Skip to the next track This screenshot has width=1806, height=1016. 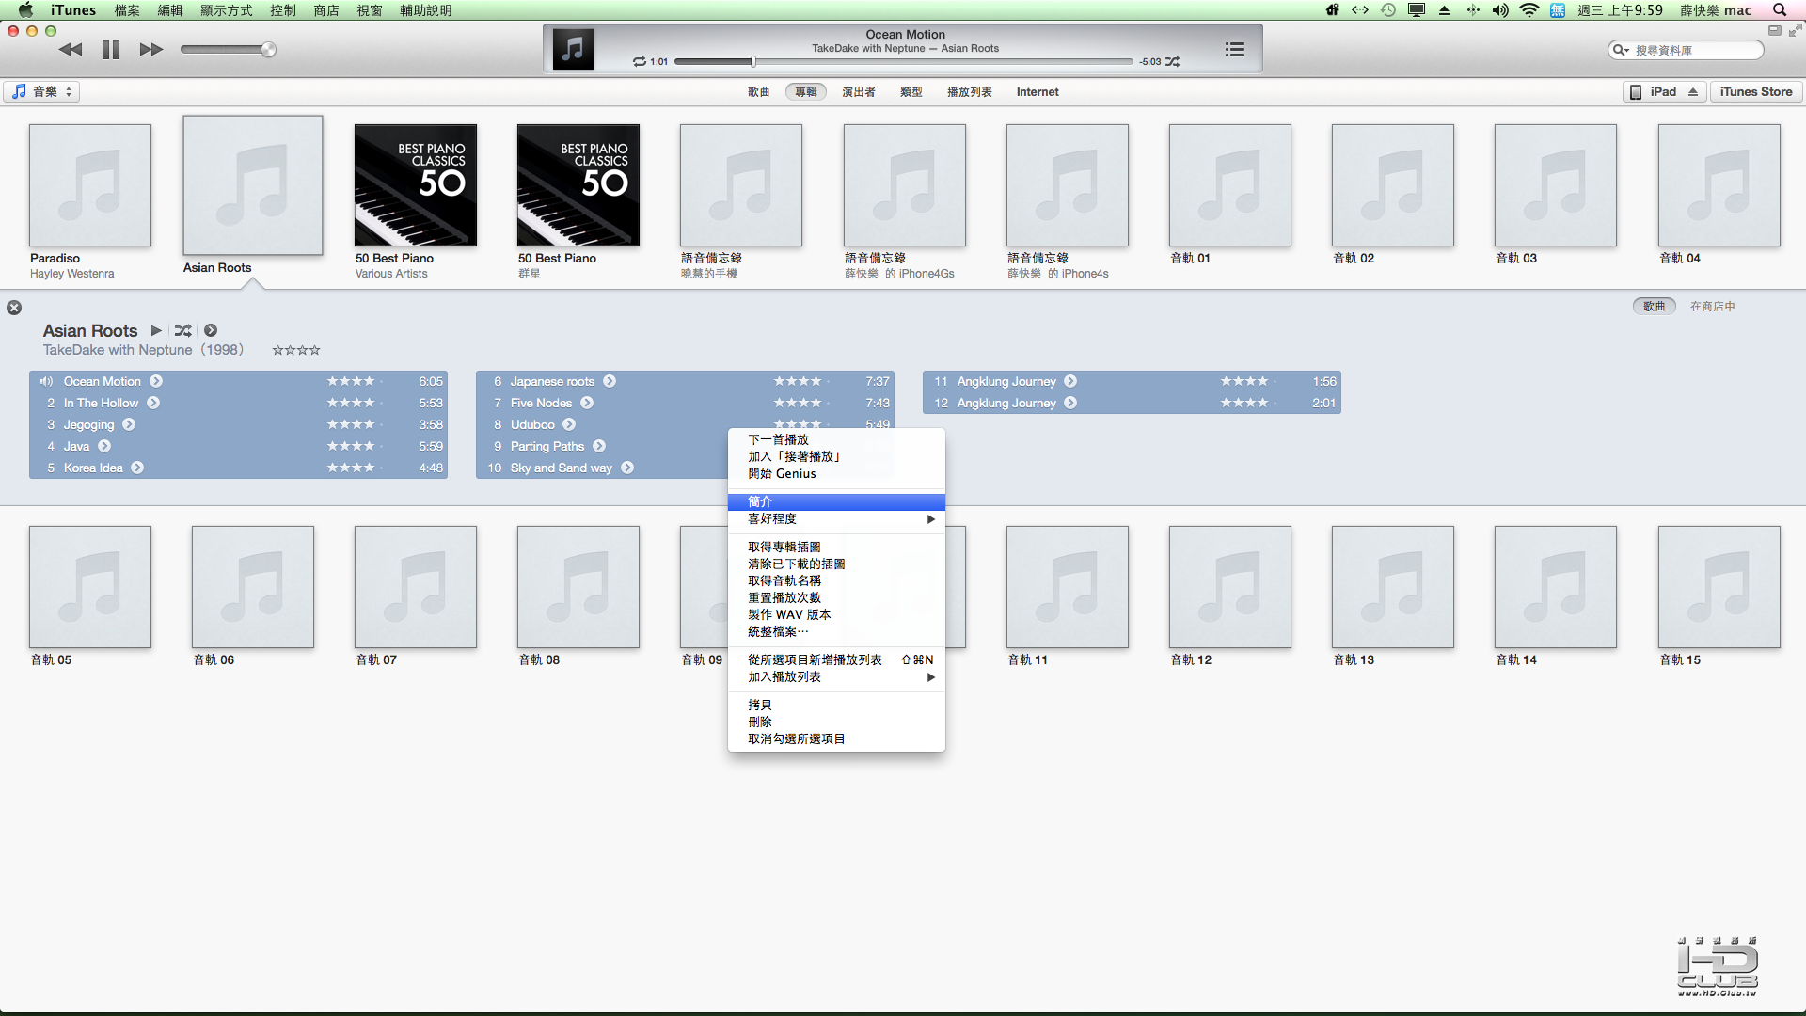point(150,49)
